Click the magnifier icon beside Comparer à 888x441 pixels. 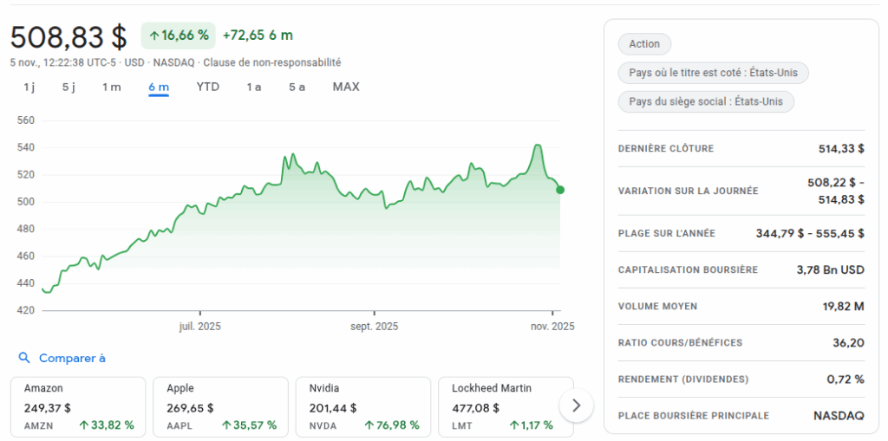pyautogui.click(x=24, y=358)
